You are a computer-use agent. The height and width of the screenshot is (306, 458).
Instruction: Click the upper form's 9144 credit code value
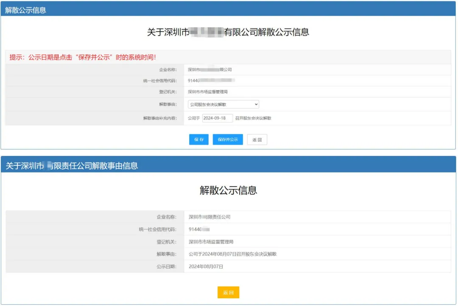[x=212, y=81]
